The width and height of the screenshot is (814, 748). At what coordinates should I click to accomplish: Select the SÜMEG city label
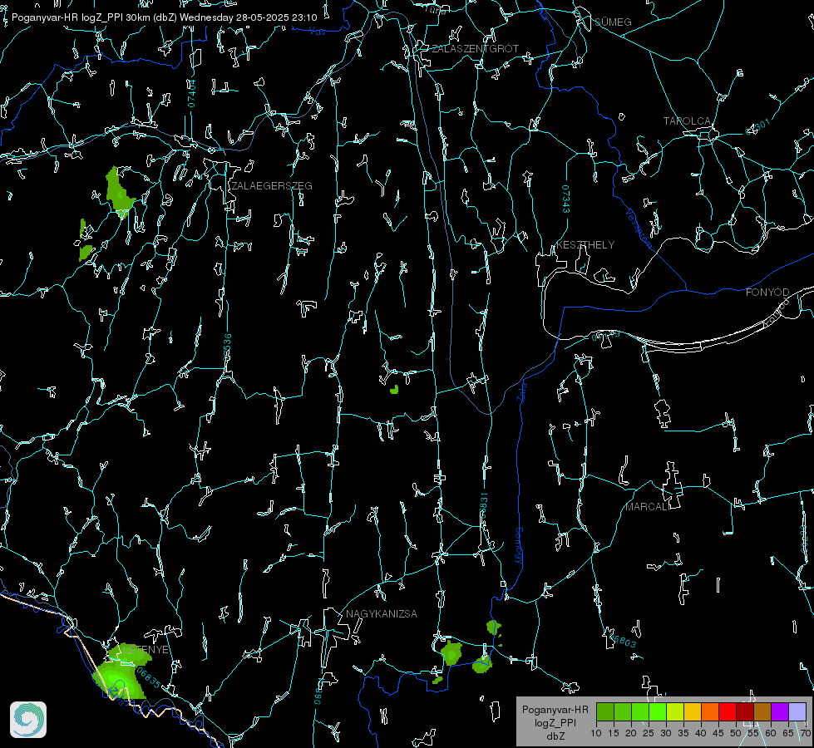[613, 22]
